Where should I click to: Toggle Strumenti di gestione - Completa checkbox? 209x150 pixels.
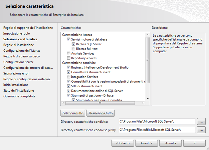pyautogui.click(x=73, y=100)
